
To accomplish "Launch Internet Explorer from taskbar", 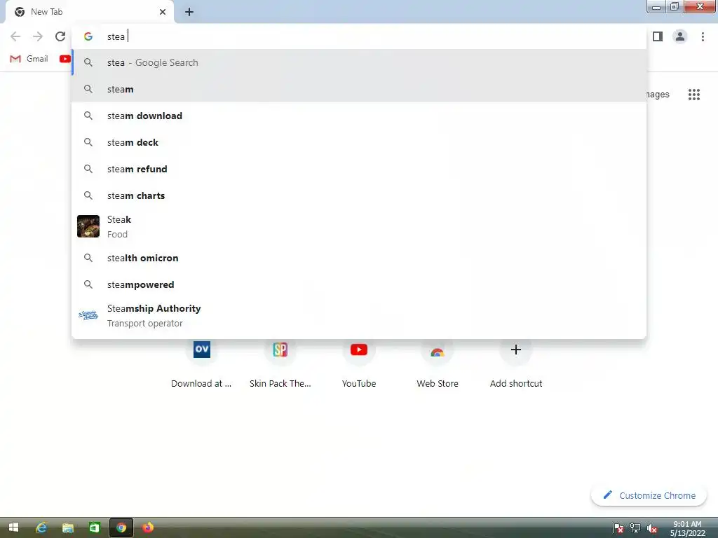I will [41, 527].
